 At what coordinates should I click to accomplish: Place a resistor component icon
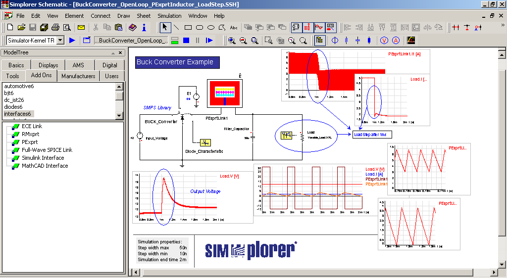tap(346, 41)
